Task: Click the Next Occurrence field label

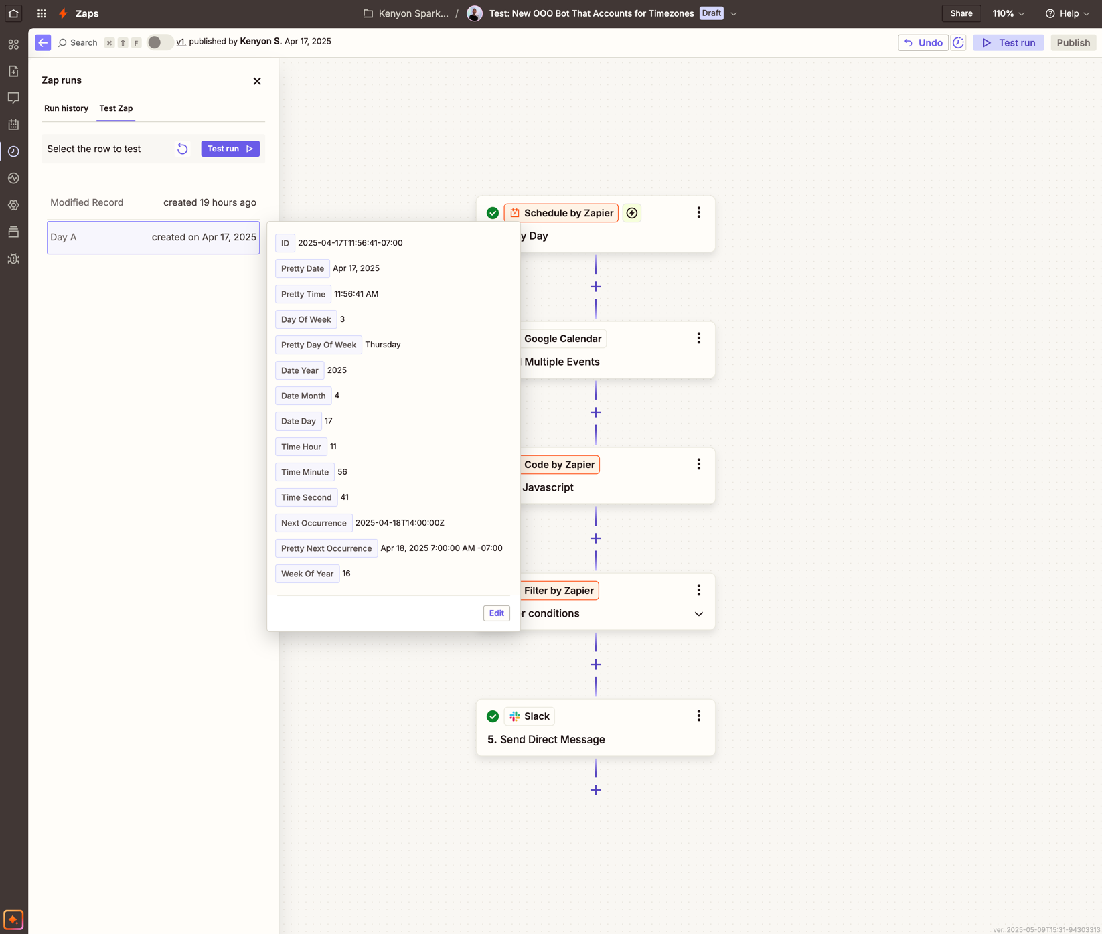Action: coord(313,523)
